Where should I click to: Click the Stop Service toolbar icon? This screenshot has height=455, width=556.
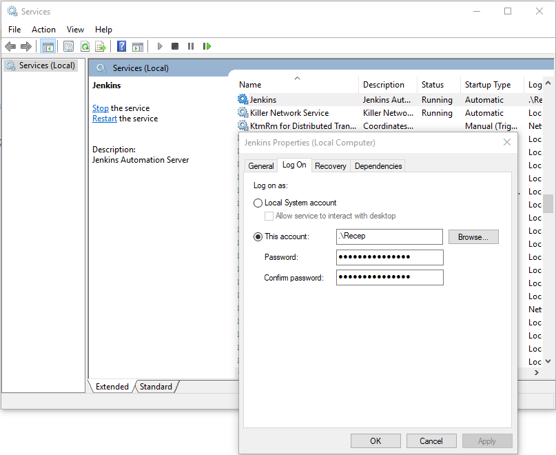[174, 46]
